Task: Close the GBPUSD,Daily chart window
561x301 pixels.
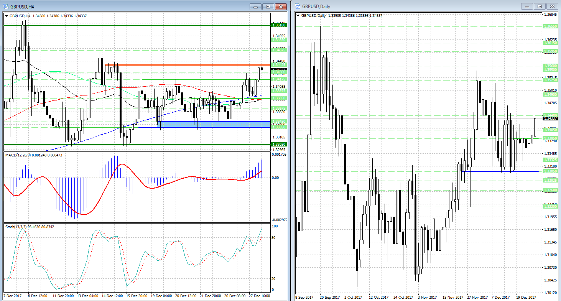Action: click(x=553, y=7)
